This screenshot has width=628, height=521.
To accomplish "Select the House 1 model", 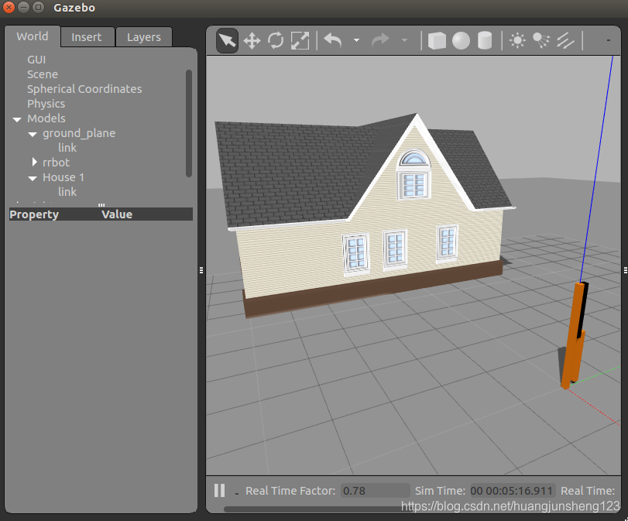I will coord(63,177).
